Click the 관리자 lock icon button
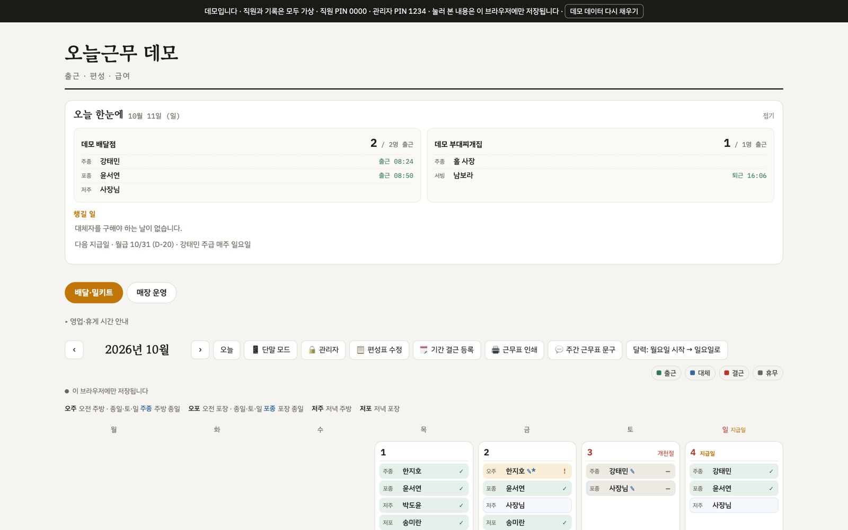This screenshot has width=848, height=530. click(323, 350)
